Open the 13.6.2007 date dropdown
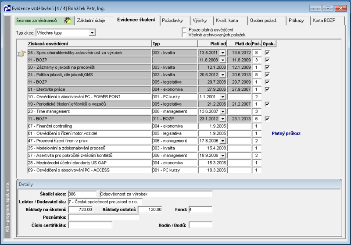The width and height of the screenshot is (351, 245). point(223,112)
